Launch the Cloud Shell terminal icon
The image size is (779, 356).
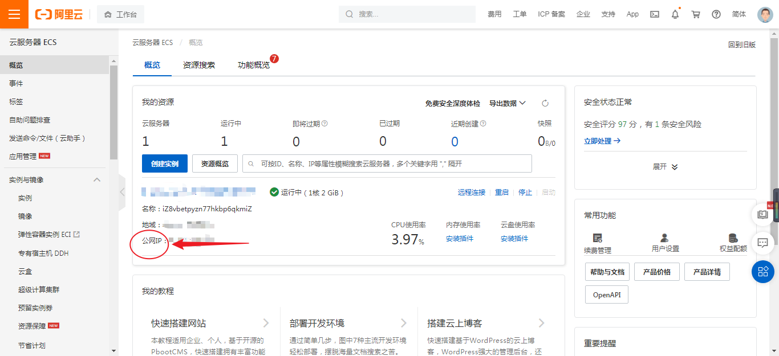655,14
